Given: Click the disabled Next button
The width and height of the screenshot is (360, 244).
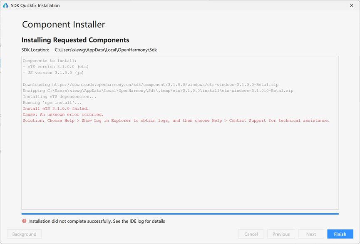Looking at the screenshot, I should (311, 234).
